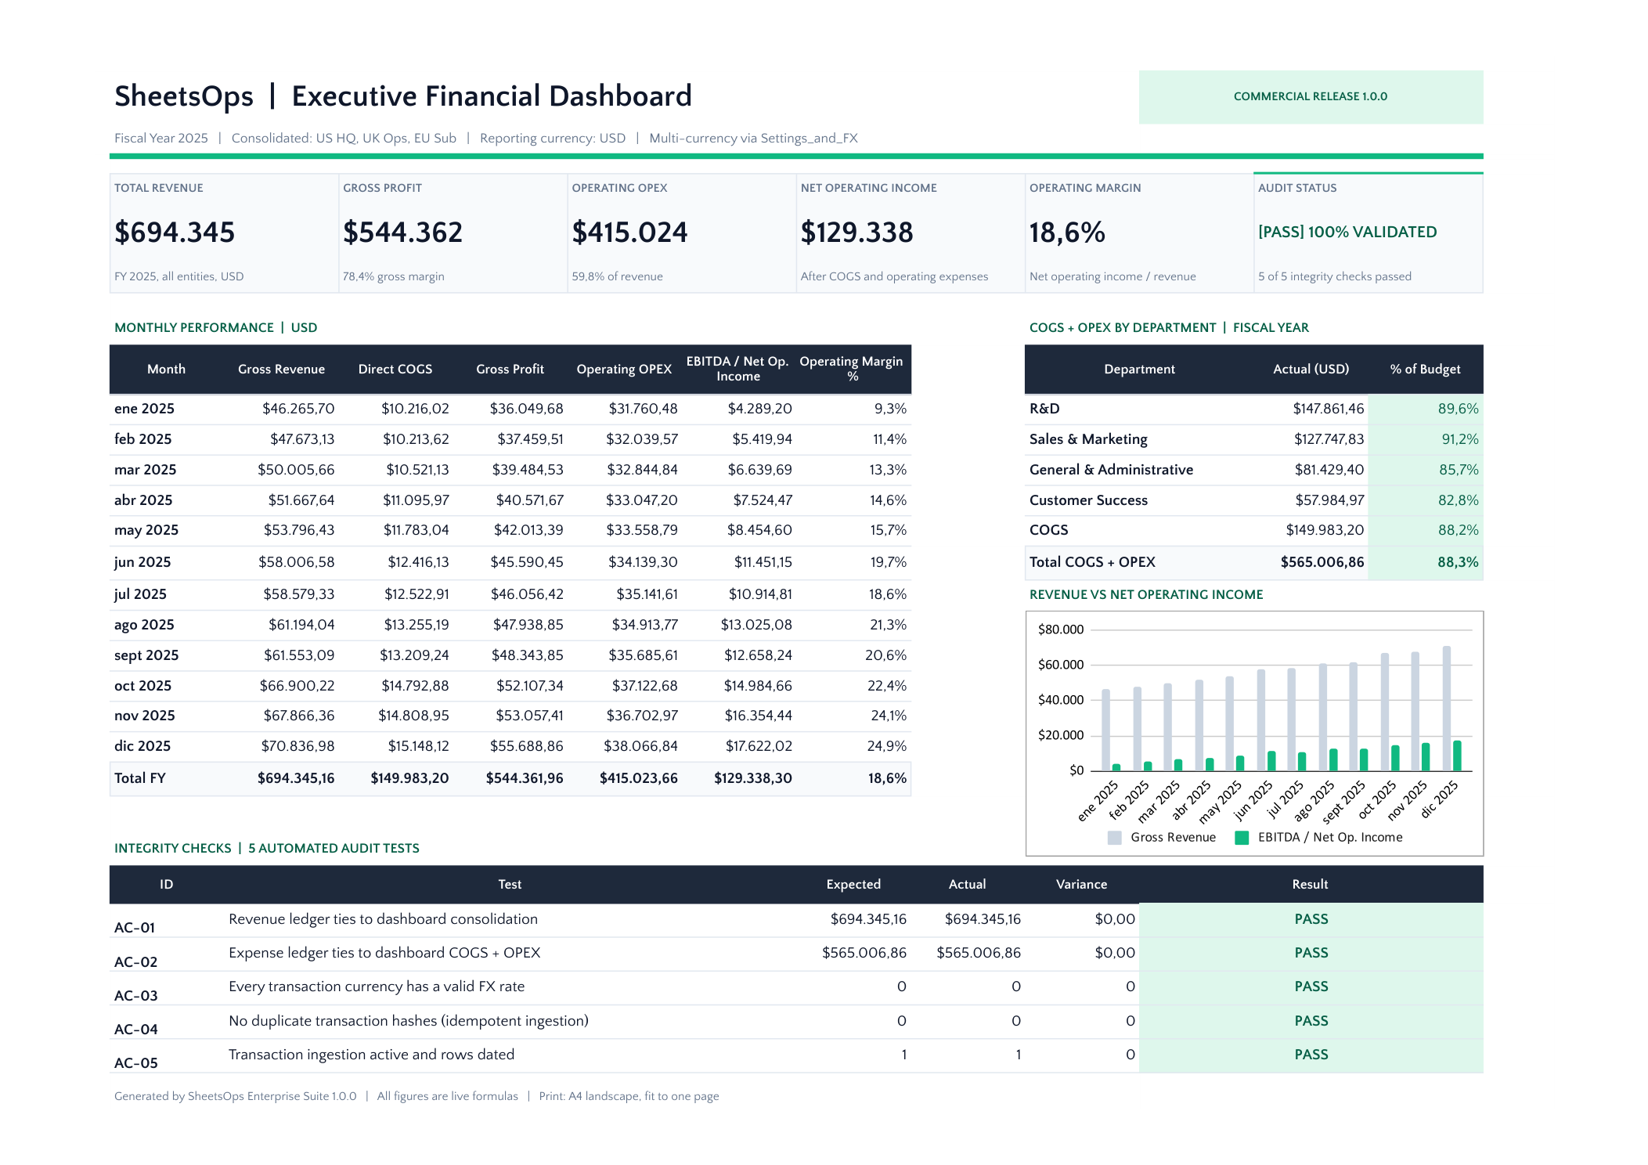This screenshot has height=1165, width=1648.
Task: Click the ago 2025 EBITDA value $13.025,08
Action: [756, 625]
